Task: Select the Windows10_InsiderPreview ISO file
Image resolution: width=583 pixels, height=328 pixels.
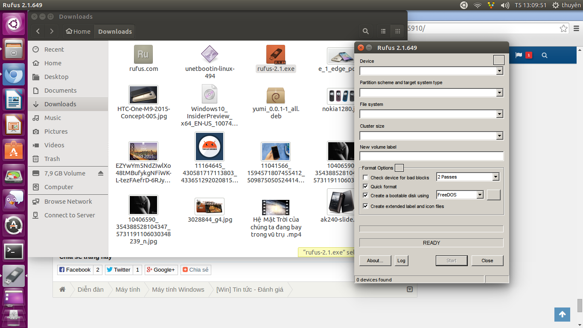Action: [x=210, y=105]
